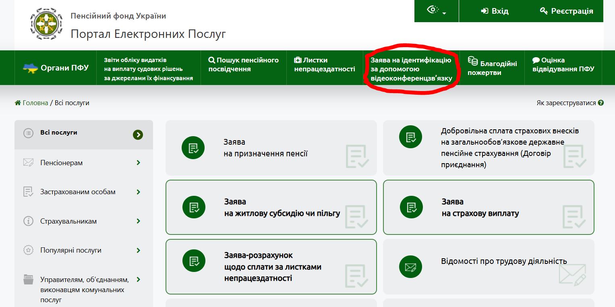The height and width of the screenshot is (307, 615).
Task: Open the Реєстрація registration page
Action: (566, 11)
